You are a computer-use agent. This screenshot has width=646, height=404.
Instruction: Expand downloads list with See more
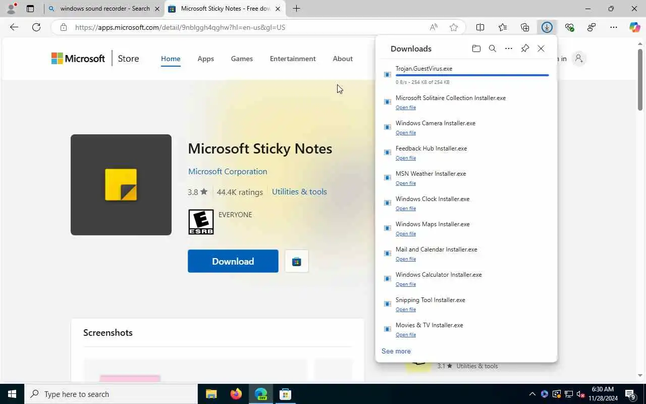point(396,351)
